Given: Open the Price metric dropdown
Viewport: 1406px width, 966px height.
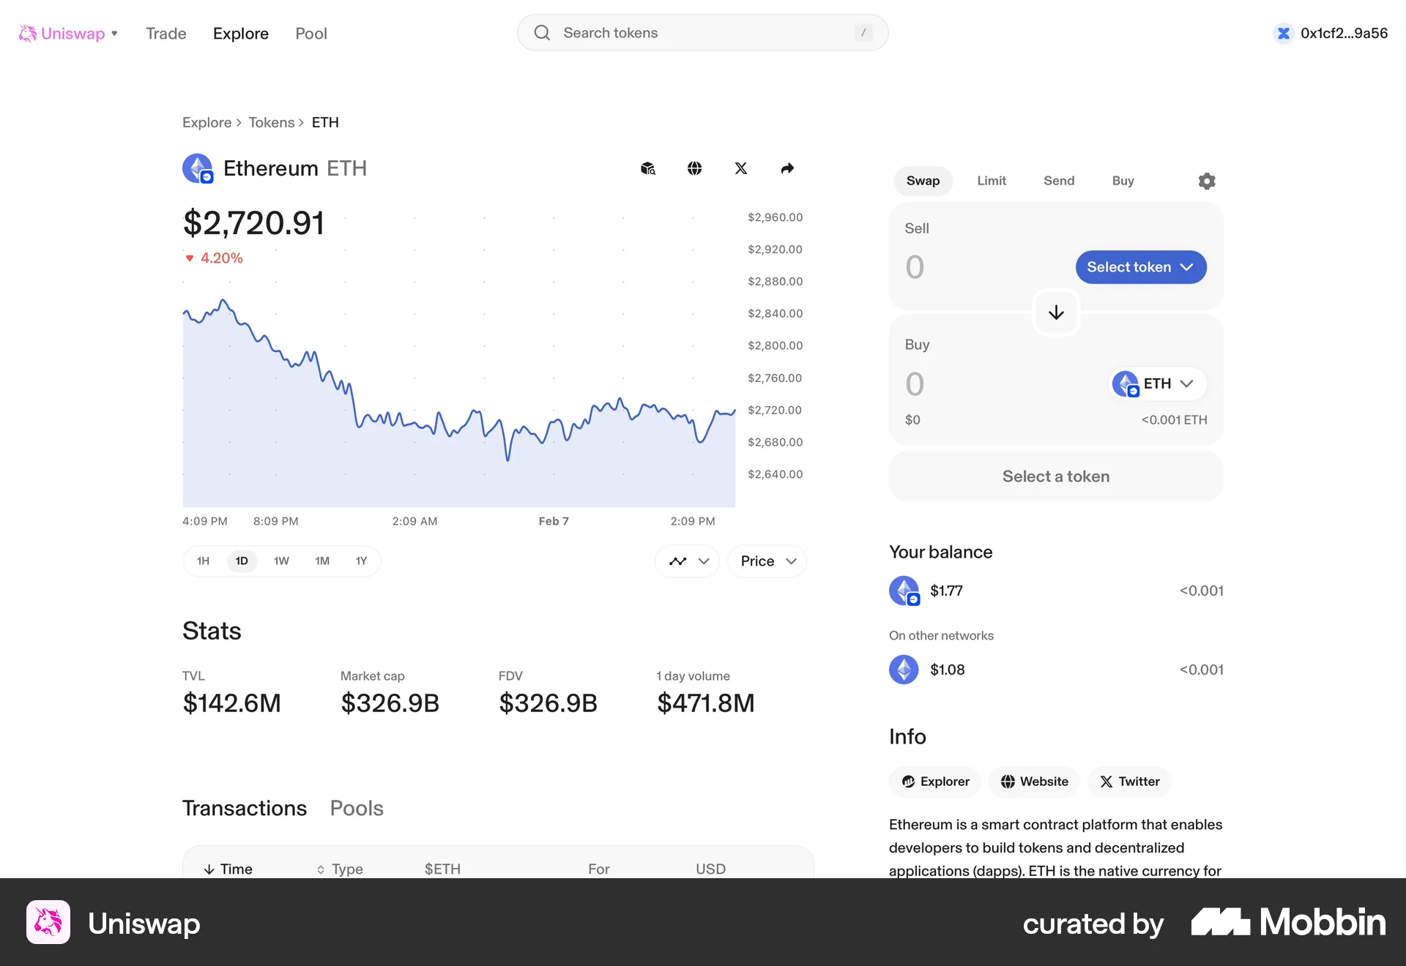Looking at the screenshot, I should tap(766, 561).
